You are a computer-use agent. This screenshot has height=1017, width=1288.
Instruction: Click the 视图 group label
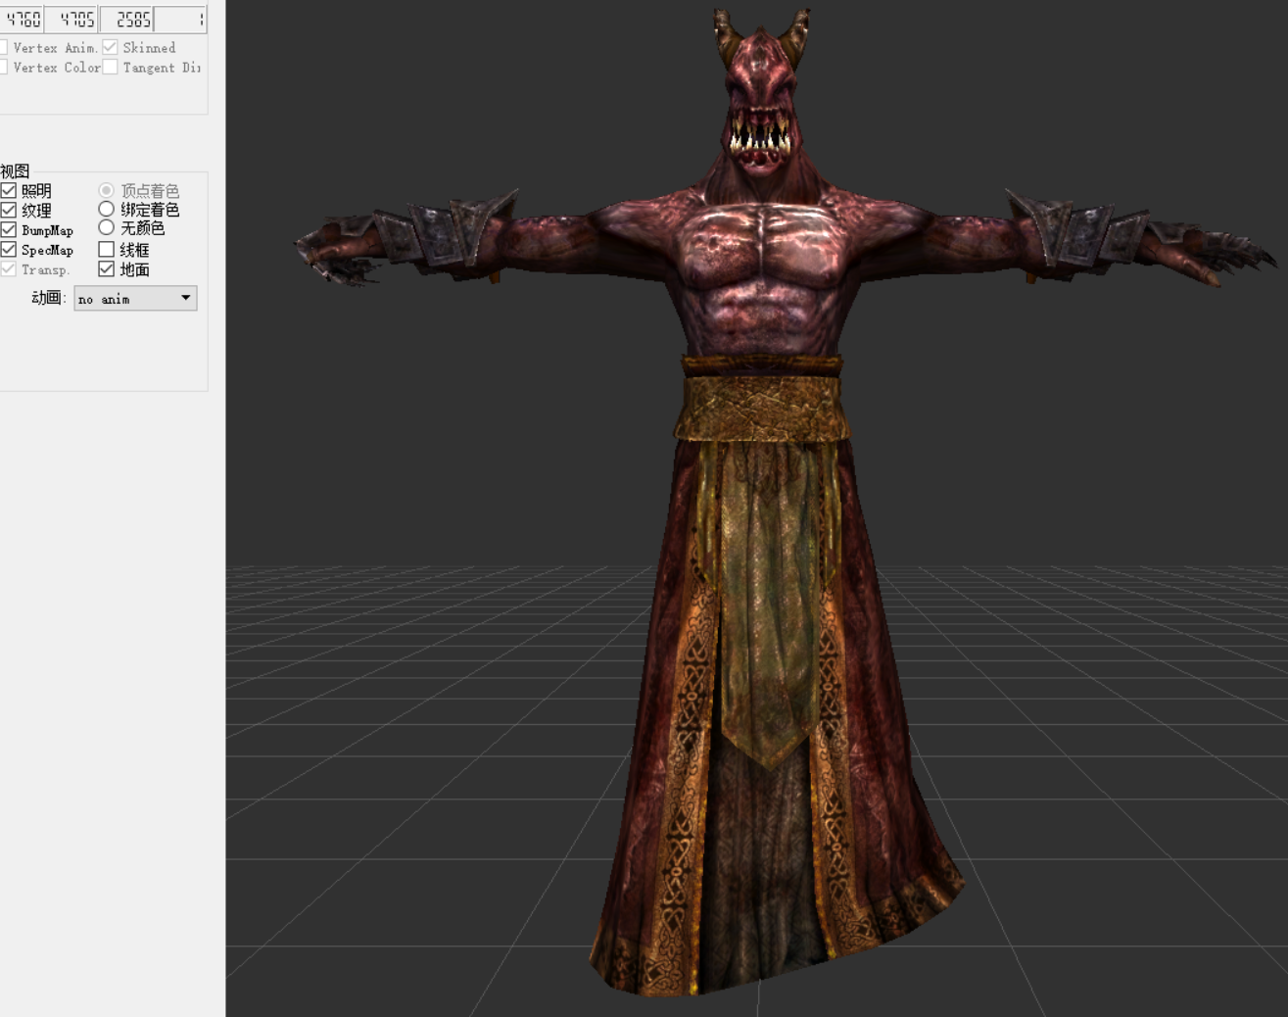(15, 170)
